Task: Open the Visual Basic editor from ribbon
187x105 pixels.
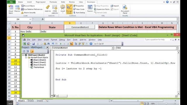Action: point(11,9)
